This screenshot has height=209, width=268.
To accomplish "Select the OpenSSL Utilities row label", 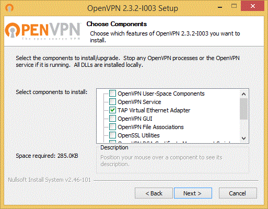I will [x=138, y=135].
